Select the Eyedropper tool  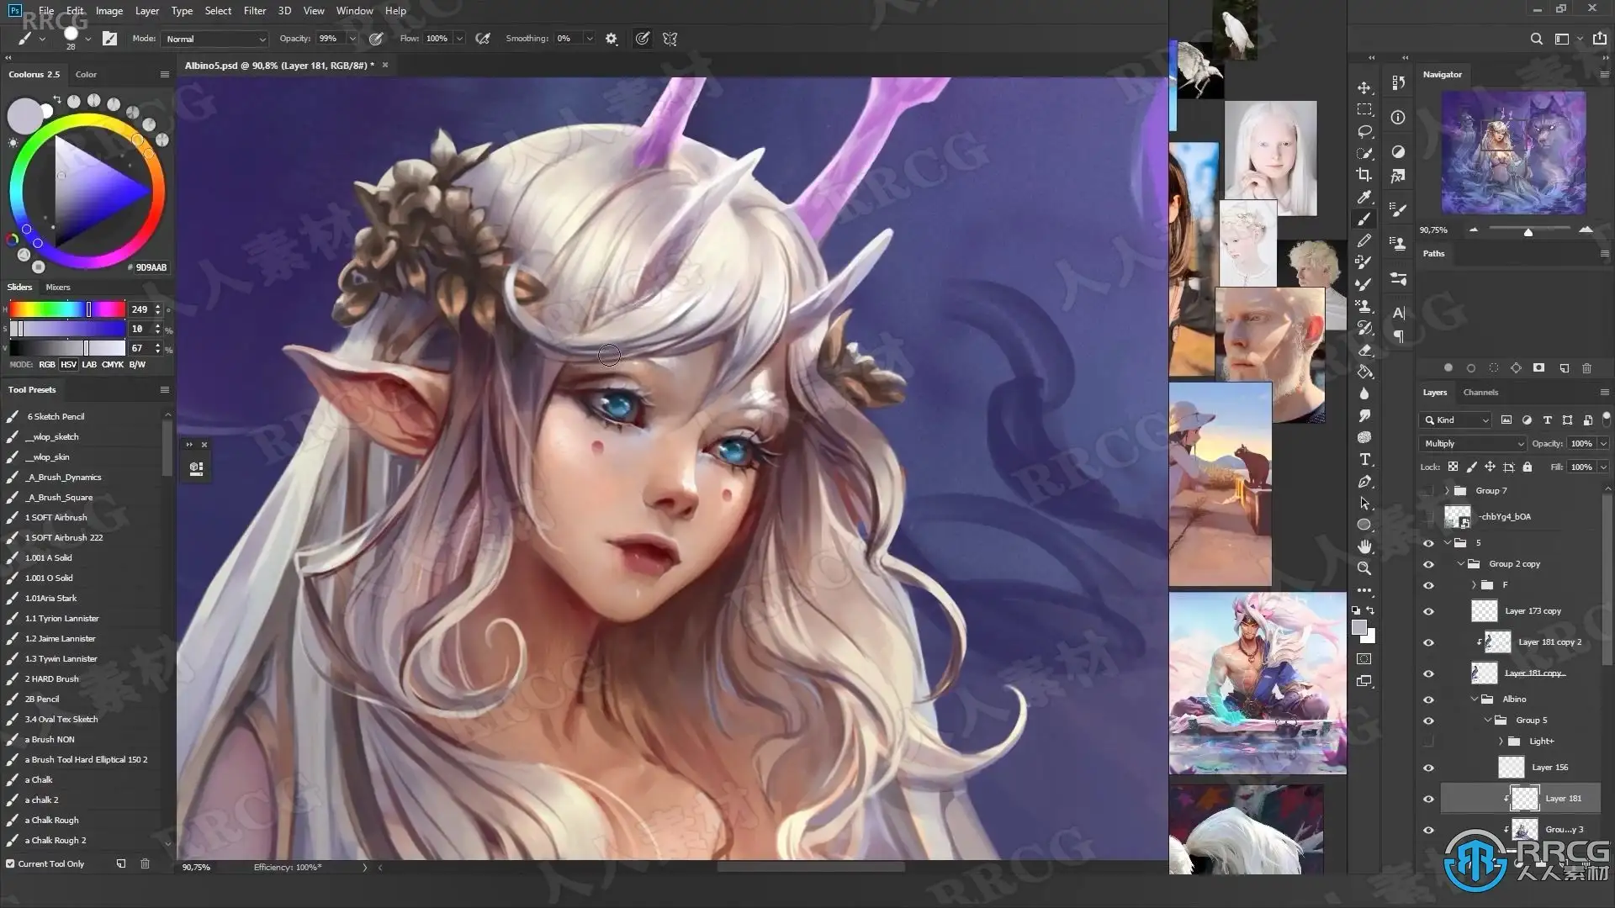coord(1364,197)
